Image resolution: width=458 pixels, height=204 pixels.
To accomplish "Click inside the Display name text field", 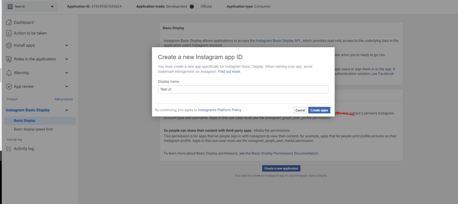I will [x=243, y=89].
